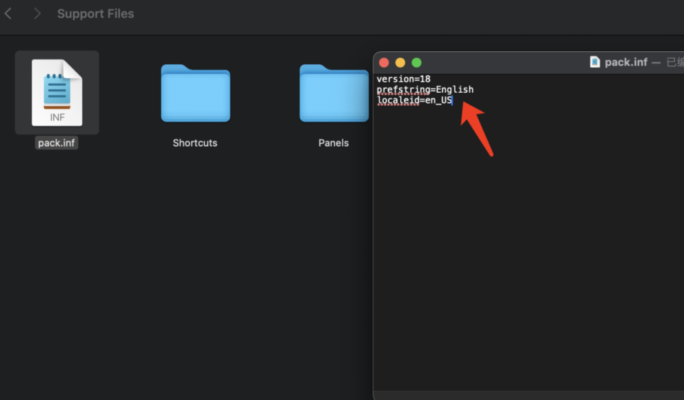Viewport: 684px width, 400px height.
Task: Click the pack.inf file name label
Action: point(57,143)
